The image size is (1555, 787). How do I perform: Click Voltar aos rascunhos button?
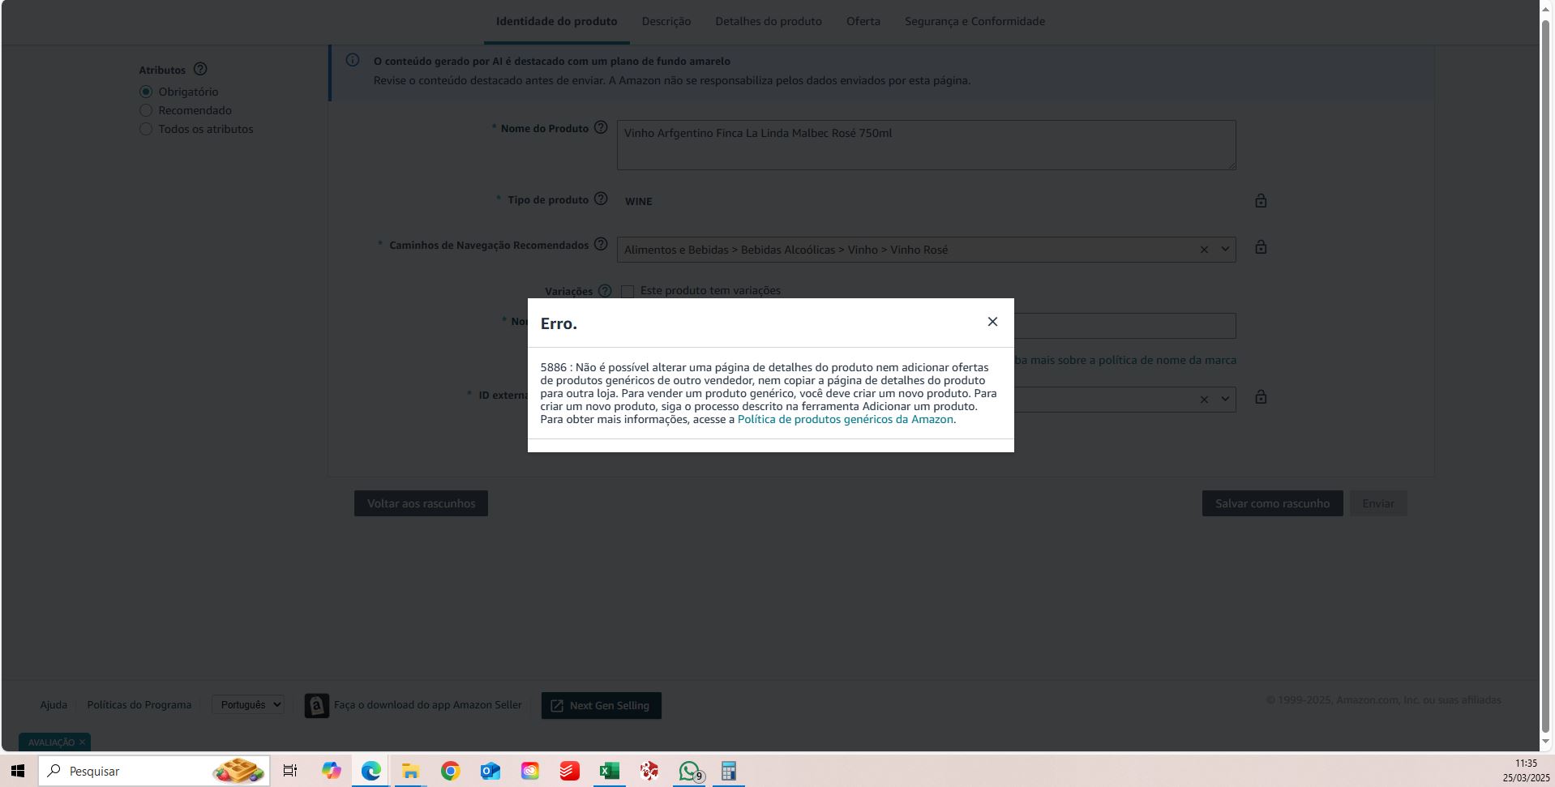(x=421, y=503)
